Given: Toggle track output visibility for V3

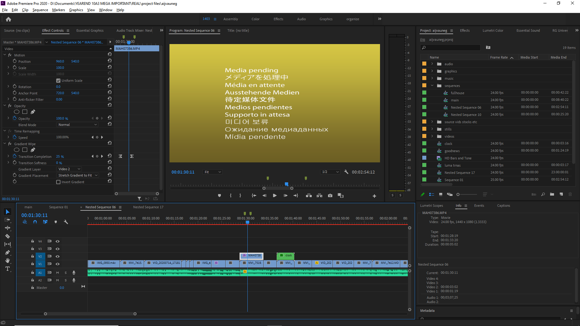Looking at the screenshot, I should (57, 248).
